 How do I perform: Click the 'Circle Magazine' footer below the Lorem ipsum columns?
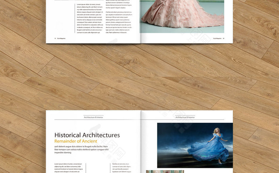61,38
